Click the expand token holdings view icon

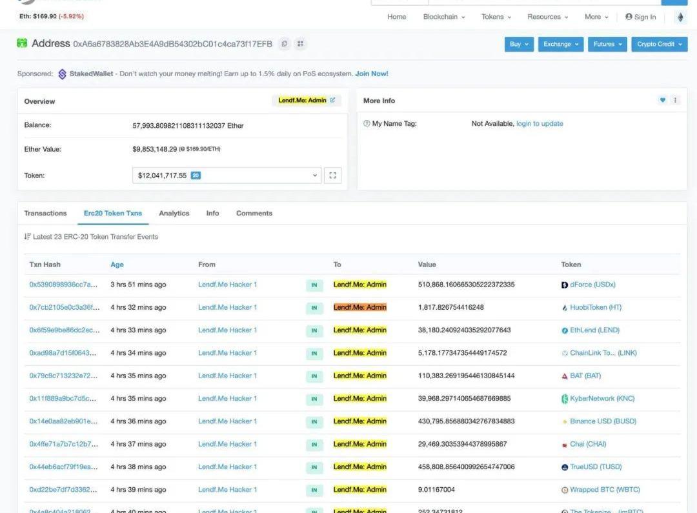click(x=333, y=176)
